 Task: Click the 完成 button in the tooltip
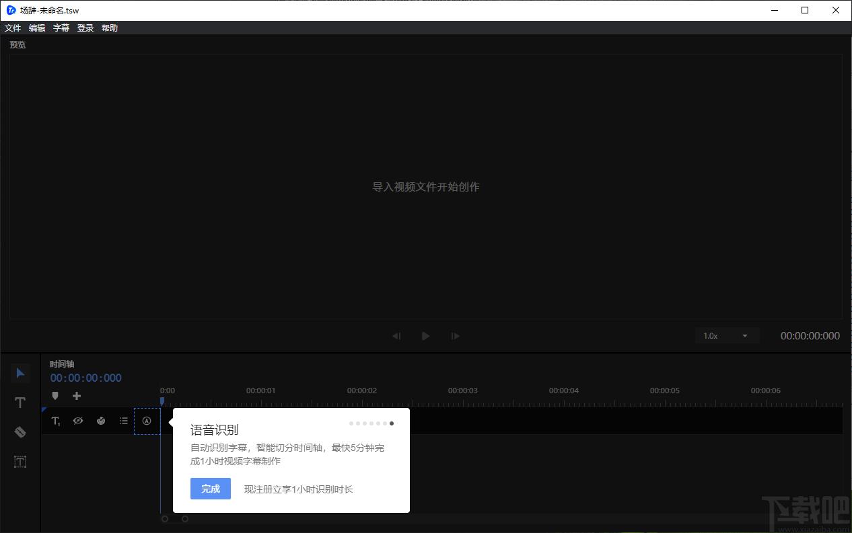click(211, 489)
